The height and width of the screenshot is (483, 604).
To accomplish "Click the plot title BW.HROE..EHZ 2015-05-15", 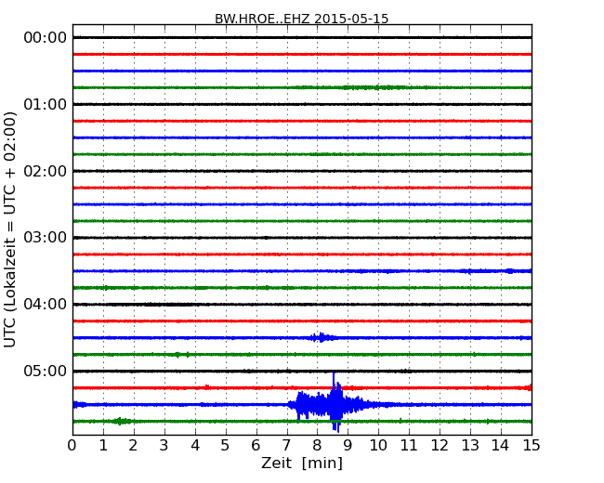I will (x=301, y=19).
